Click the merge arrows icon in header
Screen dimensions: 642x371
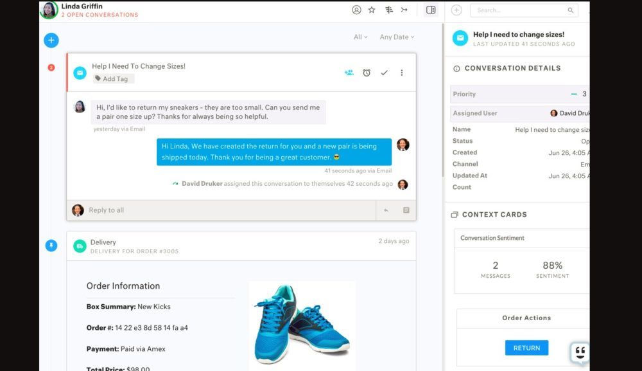point(404,10)
